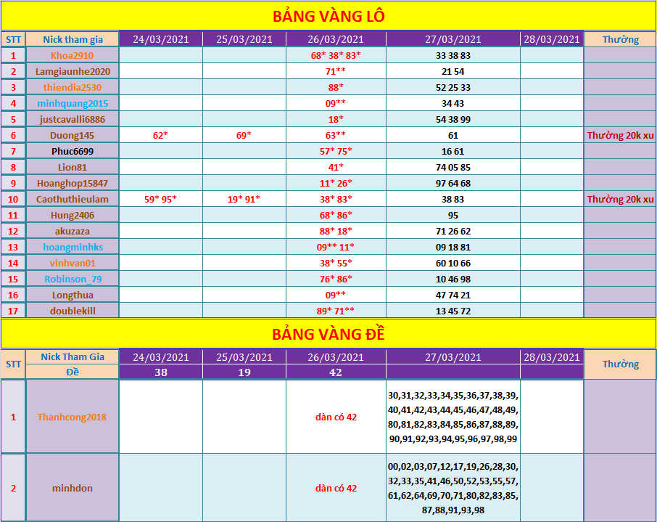Click '27/03/2021' header in Lô table
The width and height of the screenshot is (657, 522).
453,39
